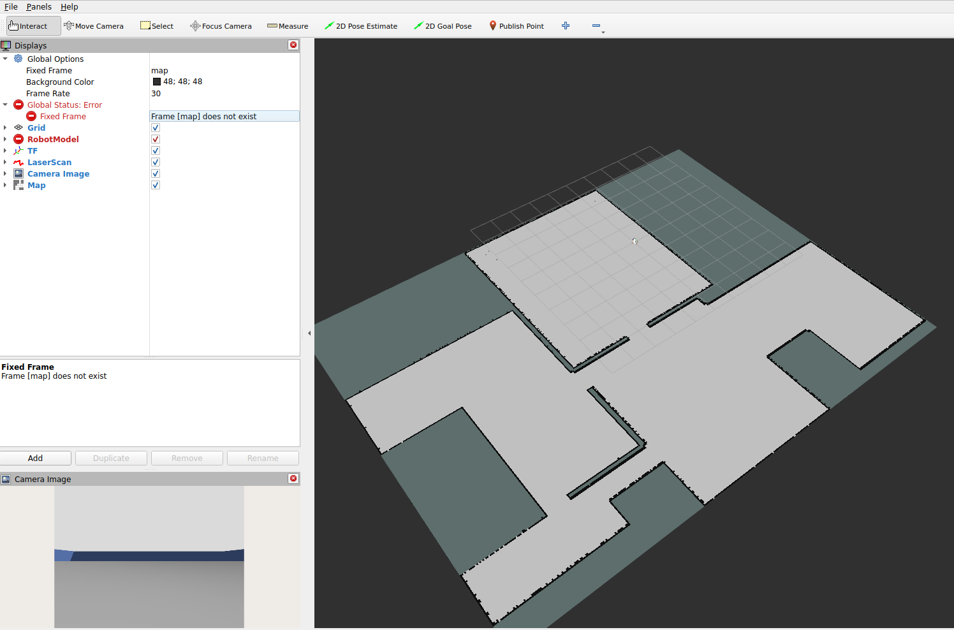Click the Fixed Frame value field
The width and height of the screenshot is (954, 630).
[224, 70]
